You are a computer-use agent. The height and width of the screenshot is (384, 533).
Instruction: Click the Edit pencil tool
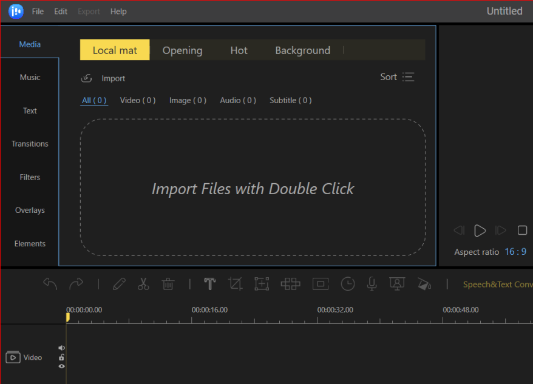pos(120,284)
